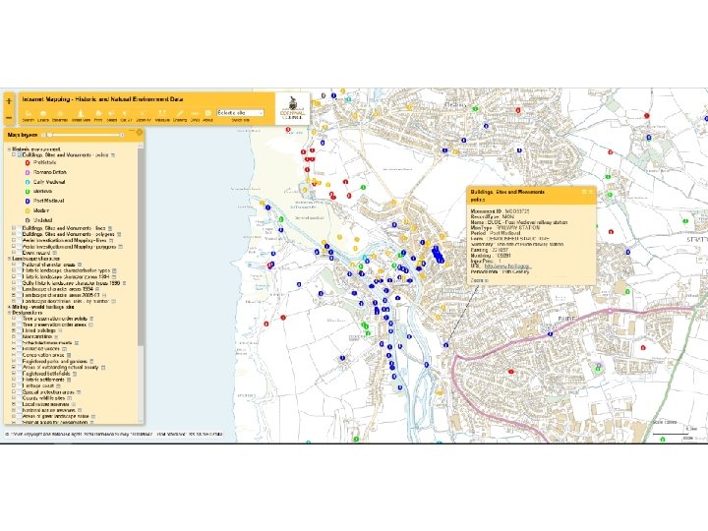This screenshot has width=708, height=531.
Task: Open the Measure tool
Action: point(162,116)
